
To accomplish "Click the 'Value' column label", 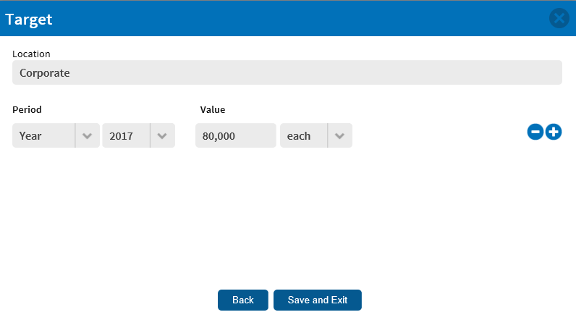I will pos(212,109).
